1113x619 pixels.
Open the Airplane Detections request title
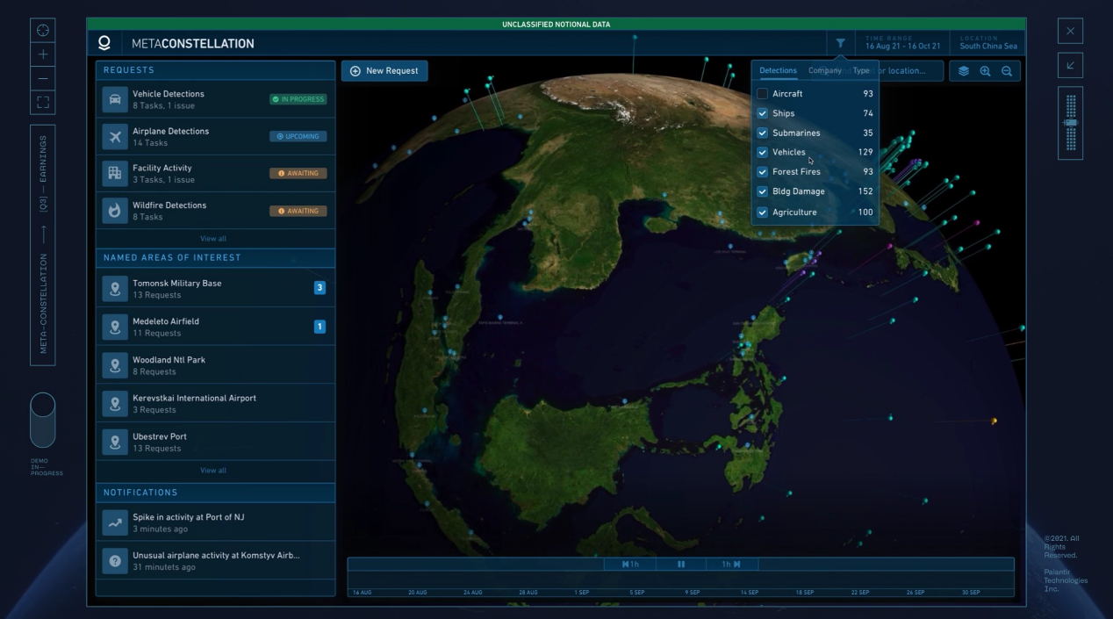[170, 132]
